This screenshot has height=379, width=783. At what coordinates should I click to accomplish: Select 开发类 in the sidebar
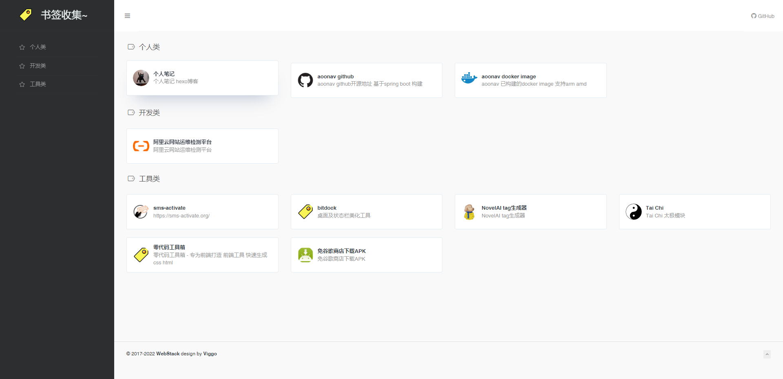[x=38, y=66]
